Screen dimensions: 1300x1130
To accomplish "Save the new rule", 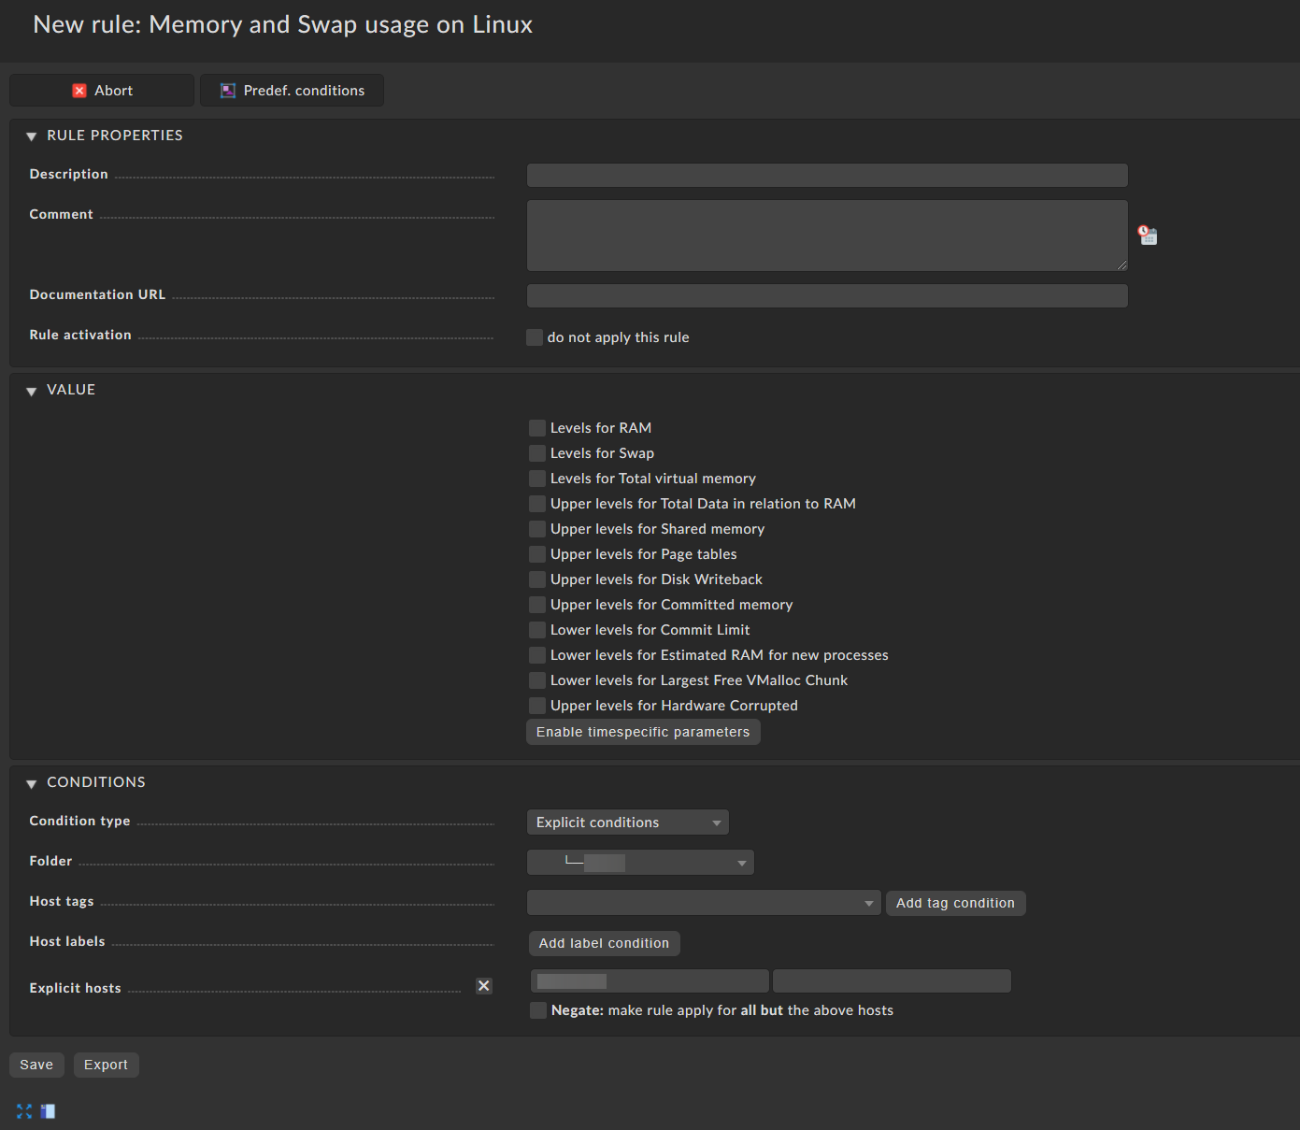I will [36, 1065].
